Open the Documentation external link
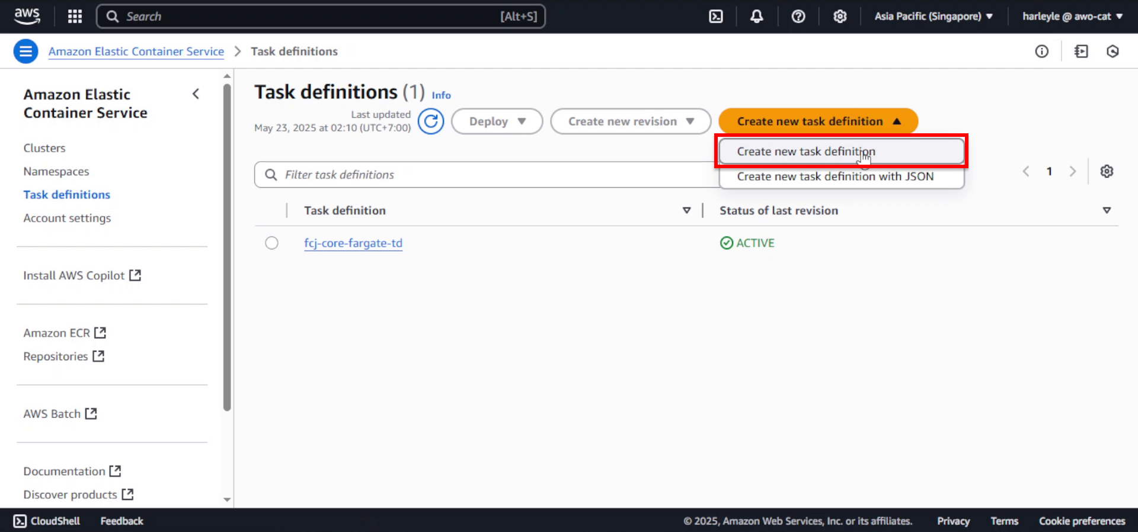The image size is (1138, 532). [72, 471]
